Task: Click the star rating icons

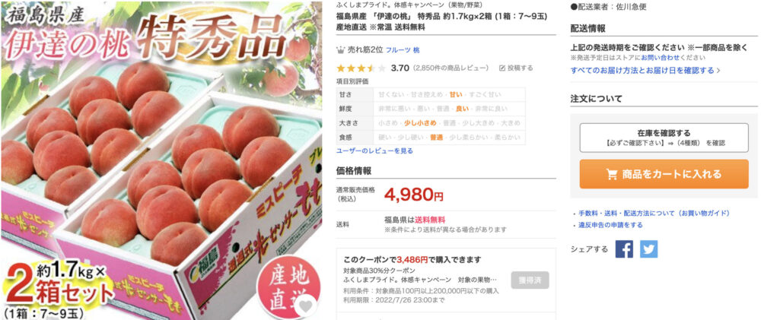Action: [361, 68]
